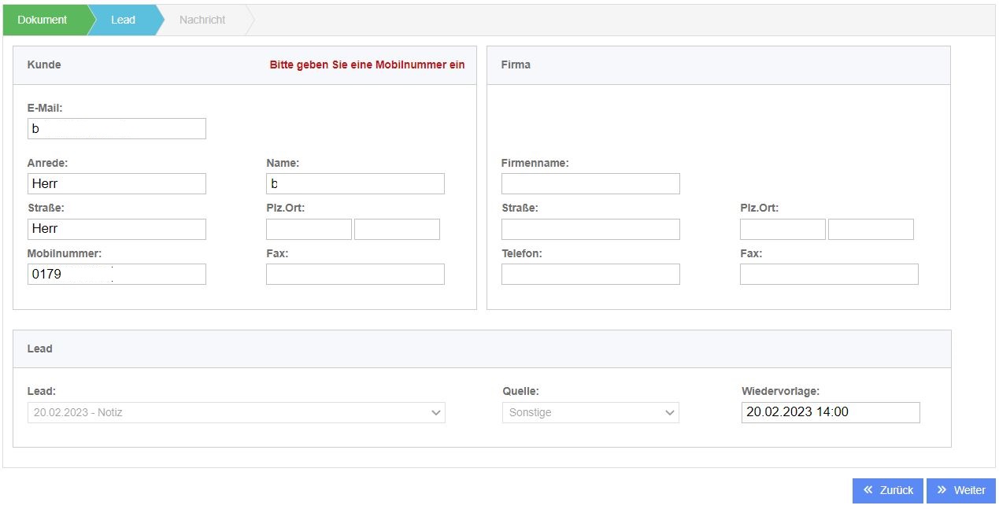Click the E-Mail label
The height and width of the screenshot is (509, 999).
[x=45, y=108]
